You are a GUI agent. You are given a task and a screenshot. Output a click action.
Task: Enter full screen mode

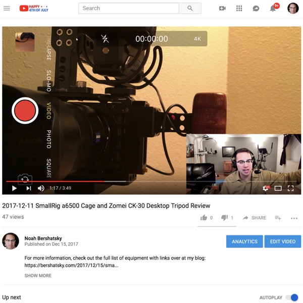(x=290, y=188)
